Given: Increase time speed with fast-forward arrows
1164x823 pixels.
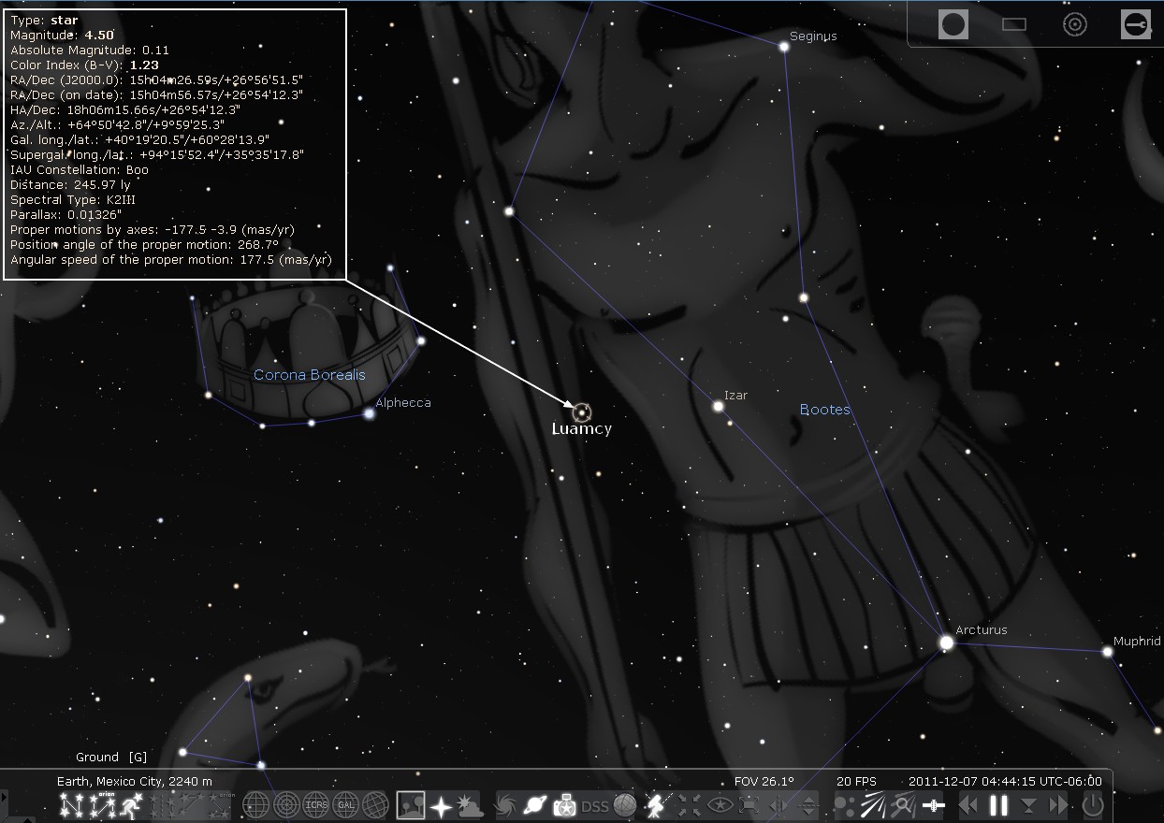Looking at the screenshot, I should [x=1057, y=804].
